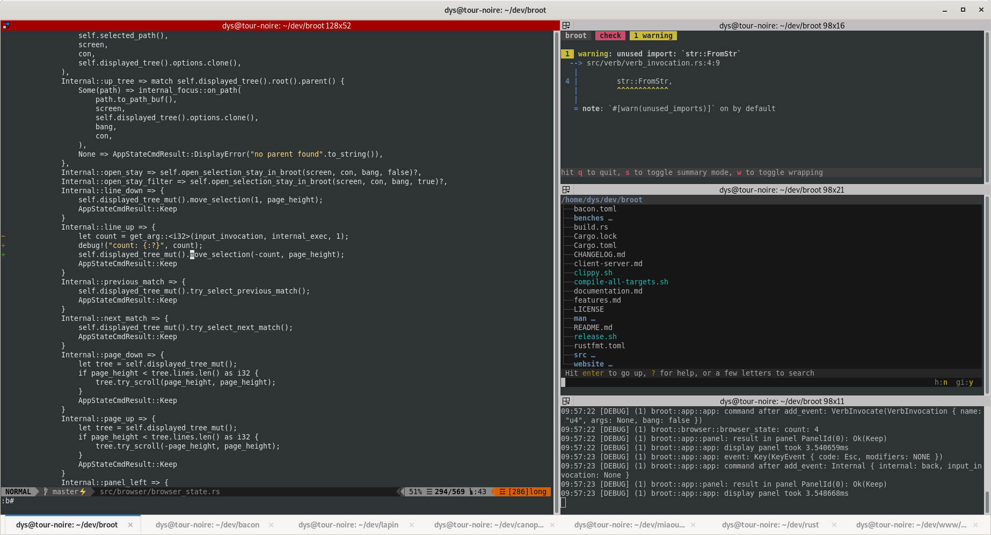Select rustfmt.toml in the broot tree
Viewport: 991px width, 535px height.
[600, 346]
